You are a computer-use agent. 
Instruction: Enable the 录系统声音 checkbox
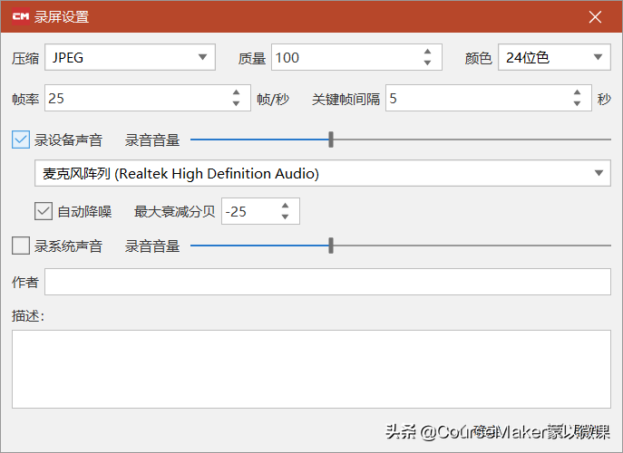pyautogui.click(x=21, y=246)
